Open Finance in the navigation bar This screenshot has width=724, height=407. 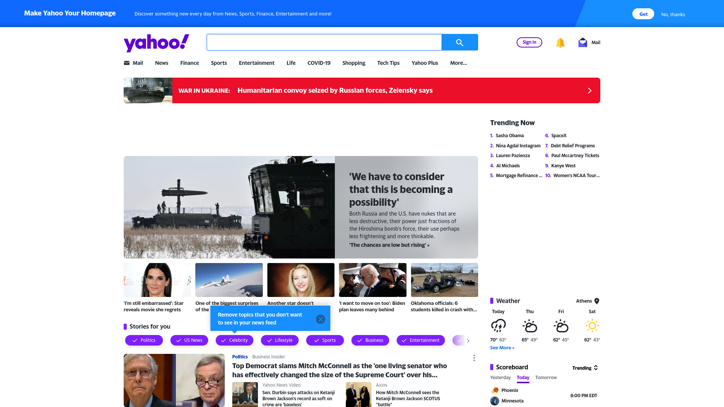189,63
